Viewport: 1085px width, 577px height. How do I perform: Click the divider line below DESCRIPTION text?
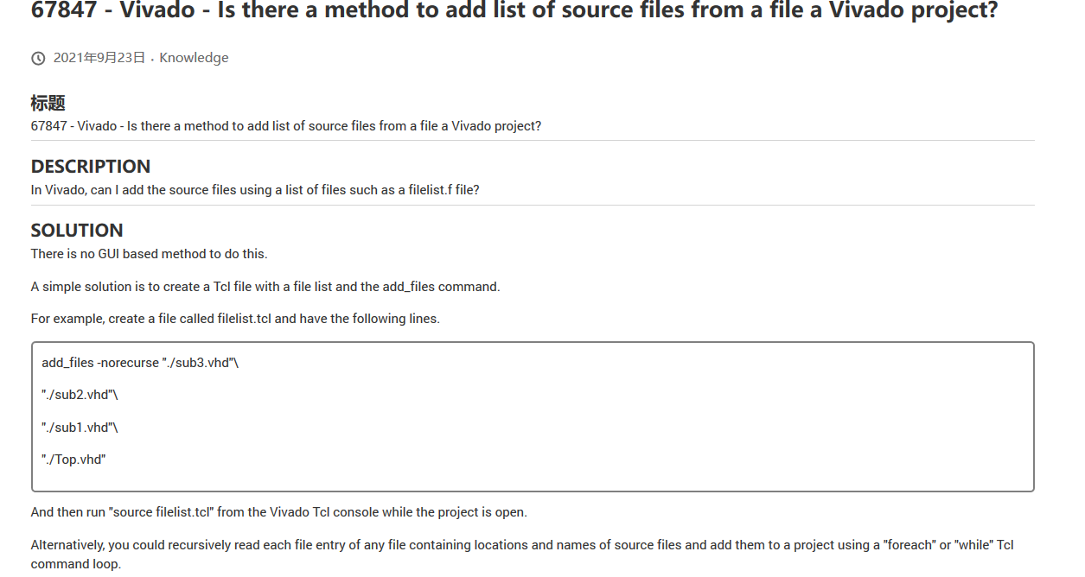(533, 206)
